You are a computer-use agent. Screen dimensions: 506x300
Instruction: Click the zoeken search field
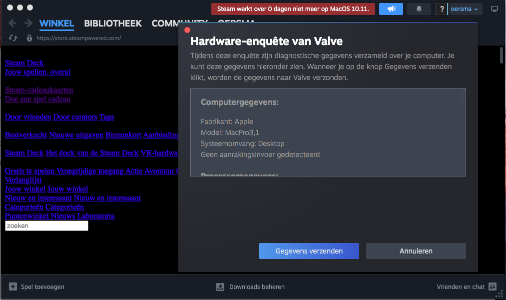(x=46, y=225)
